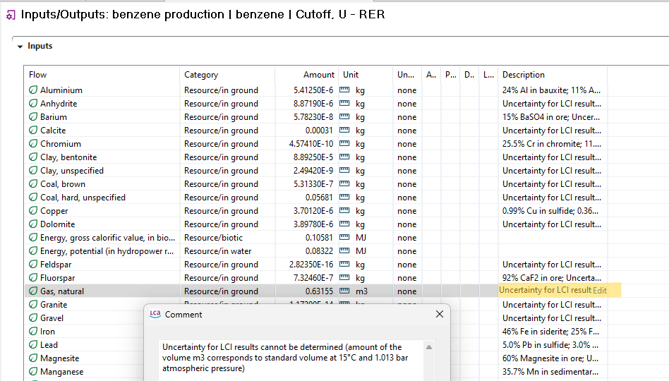Click description '92% CaF2 in ore'
Image resolution: width=669 pixels, height=381 pixels.
tap(552, 278)
